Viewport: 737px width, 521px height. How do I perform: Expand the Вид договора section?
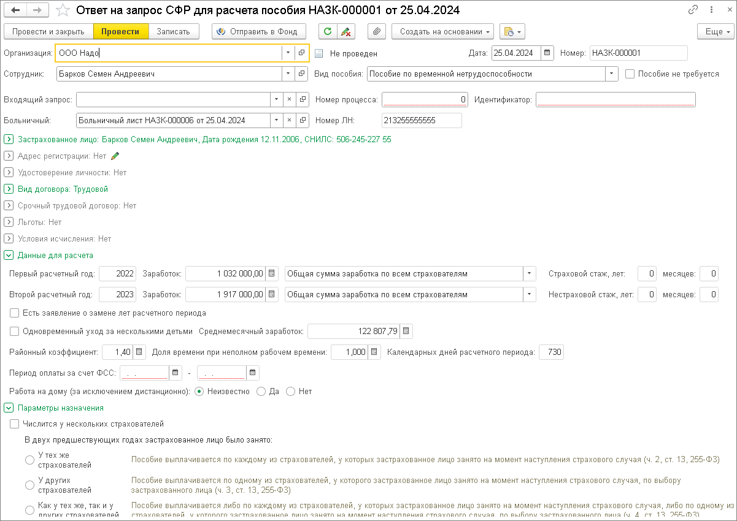click(9, 189)
